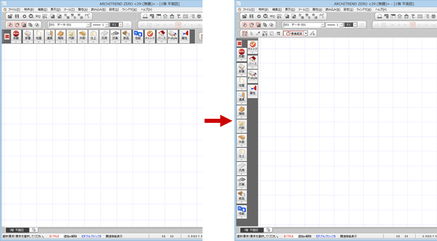Viewport: 437px width, 241px height.
Task: Click the save (floppy disk) icon, right window
Action: (252, 16)
